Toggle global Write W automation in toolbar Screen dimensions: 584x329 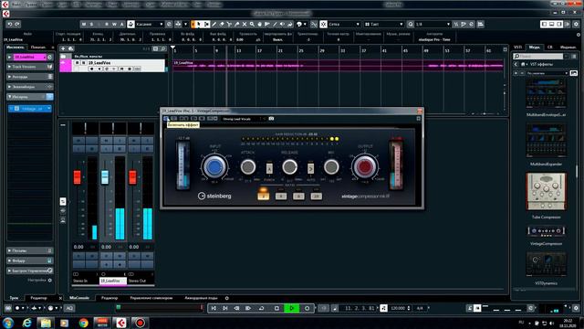coord(114,25)
